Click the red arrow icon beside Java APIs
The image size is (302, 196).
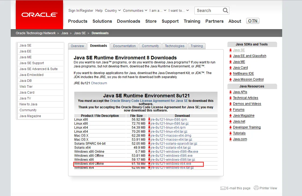pyautogui.click(x=230, y=92)
